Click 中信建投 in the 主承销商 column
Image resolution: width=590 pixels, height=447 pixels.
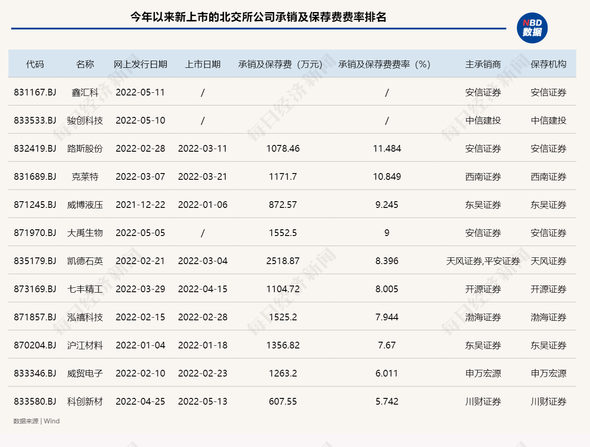(x=483, y=120)
